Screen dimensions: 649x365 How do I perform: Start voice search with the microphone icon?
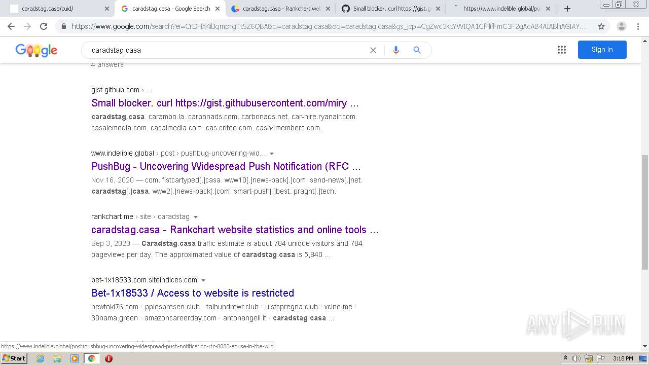(x=396, y=50)
